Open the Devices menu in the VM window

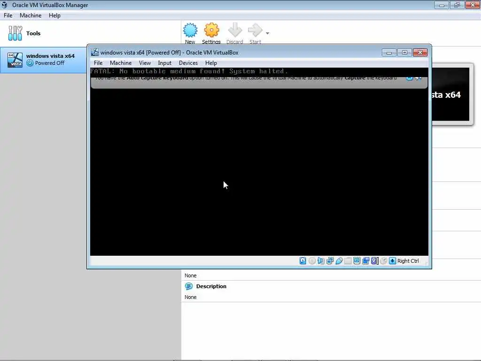tap(188, 63)
